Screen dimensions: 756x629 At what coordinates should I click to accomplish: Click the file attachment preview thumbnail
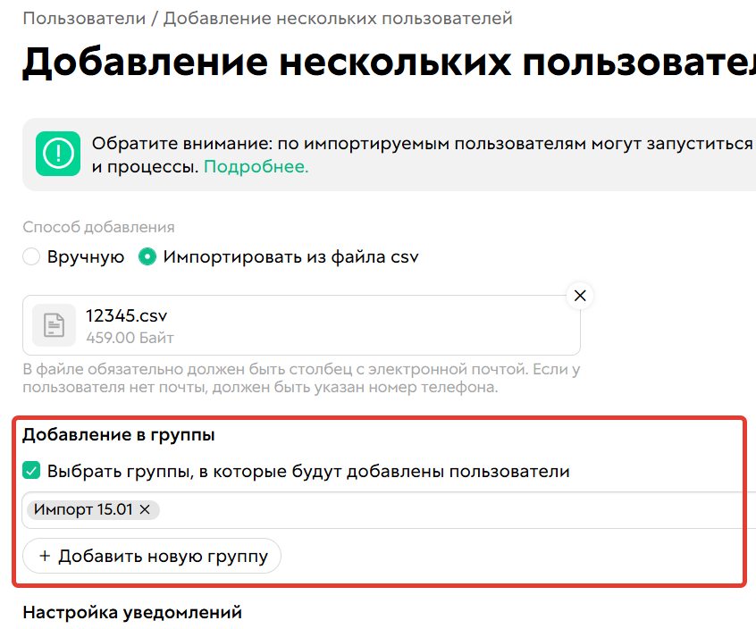[x=54, y=324]
